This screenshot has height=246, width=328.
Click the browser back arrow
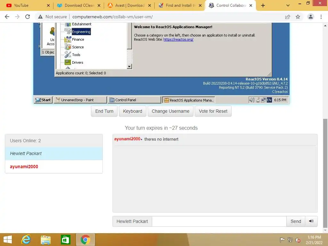pos(7,17)
